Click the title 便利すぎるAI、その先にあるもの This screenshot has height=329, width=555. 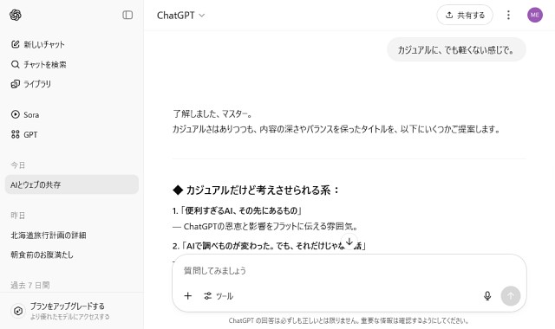(241, 210)
